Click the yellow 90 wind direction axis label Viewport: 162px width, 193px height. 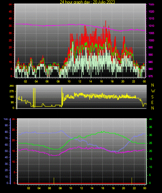pyautogui.click(x=13, y=102)
